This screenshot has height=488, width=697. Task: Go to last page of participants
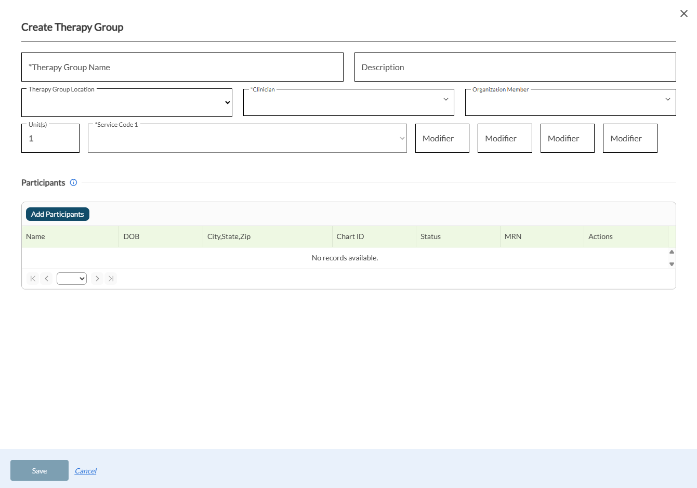111,279
